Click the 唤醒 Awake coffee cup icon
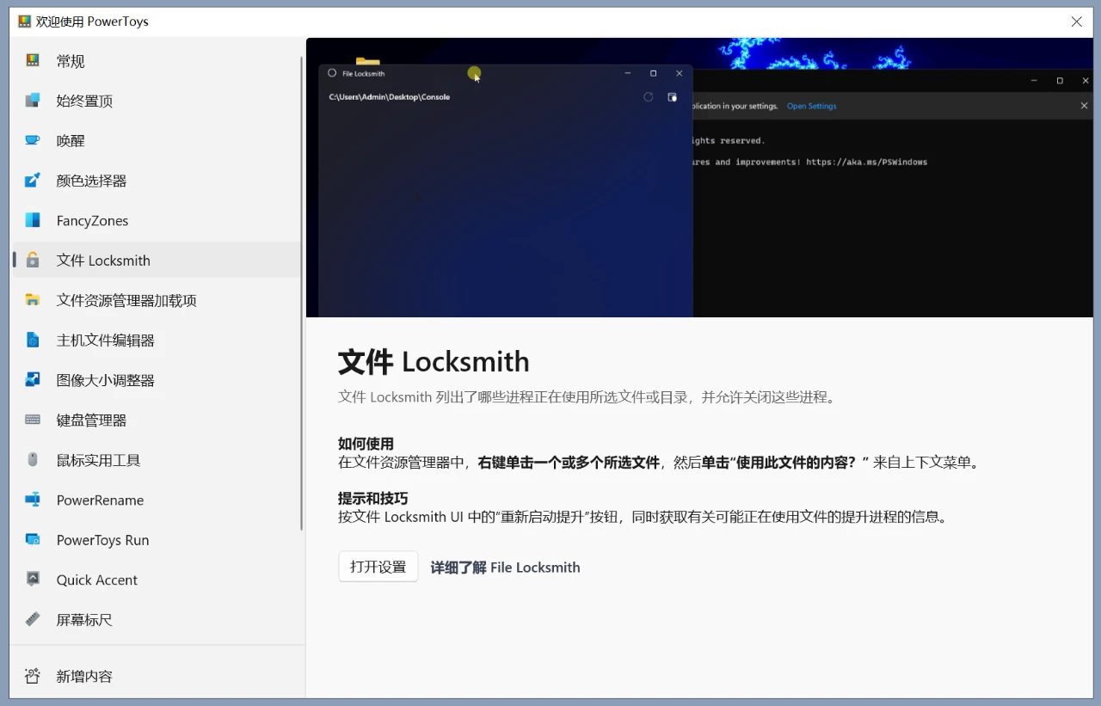Viewport: 1101px width, 706px height. tap(33, 140)
